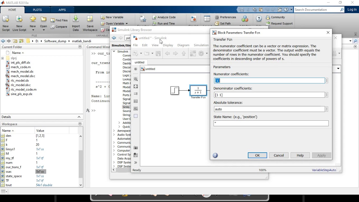Screen dimensions: 359x202
Task: Click the Denominator coefficients field
Action: [269, 95]
